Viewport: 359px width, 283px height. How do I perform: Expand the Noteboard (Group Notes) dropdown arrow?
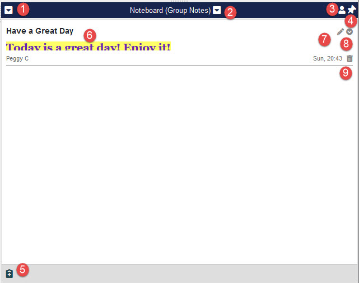217,10
